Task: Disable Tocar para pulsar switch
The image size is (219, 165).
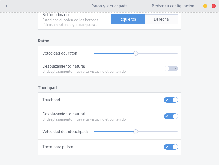Action: 171,147
